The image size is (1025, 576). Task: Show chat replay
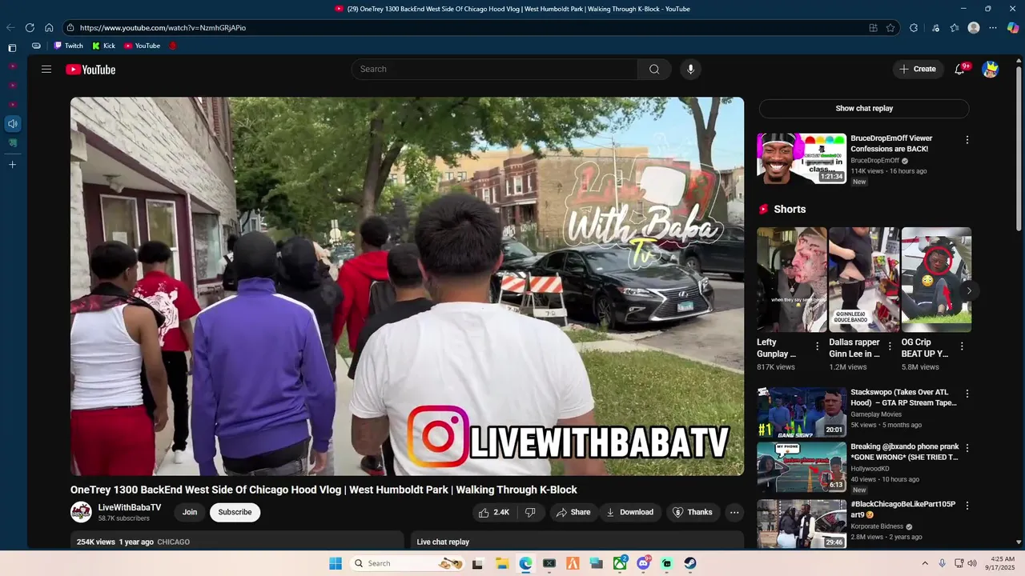click(864, 109)
